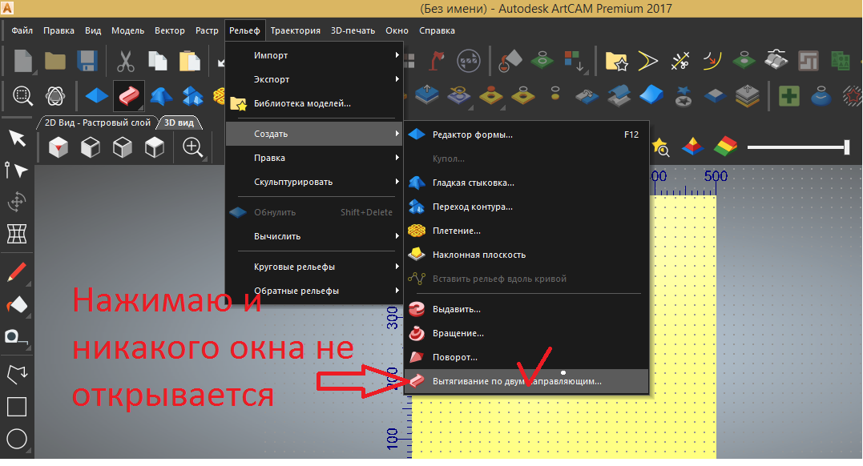The width and height of the screenshot is (863, 466).
Task: Switch to 2D Вид - Растровый слой tab
Action: [x=98, y=123]
